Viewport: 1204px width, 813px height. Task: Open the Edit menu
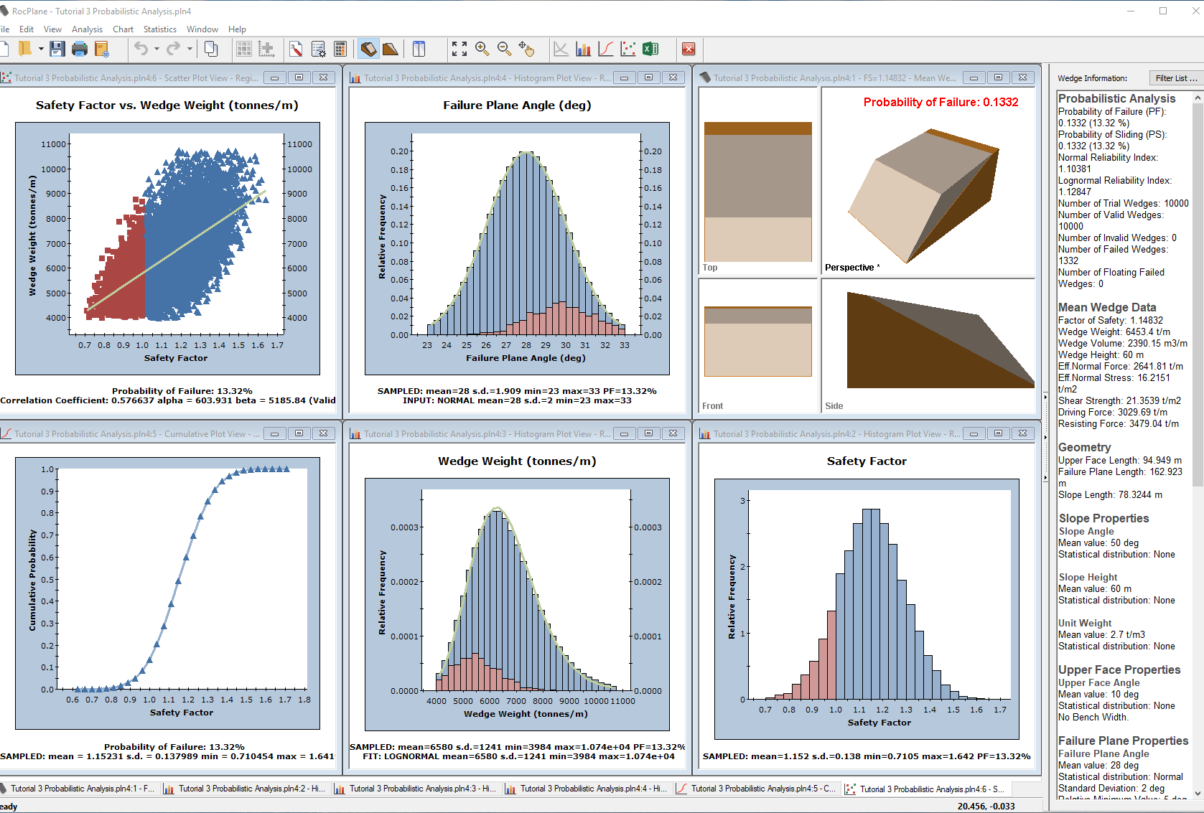pyautogui.click(x=27, y=29)
